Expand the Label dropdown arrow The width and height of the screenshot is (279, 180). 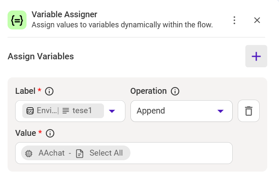pyautogui.click(x=112, y=111)
